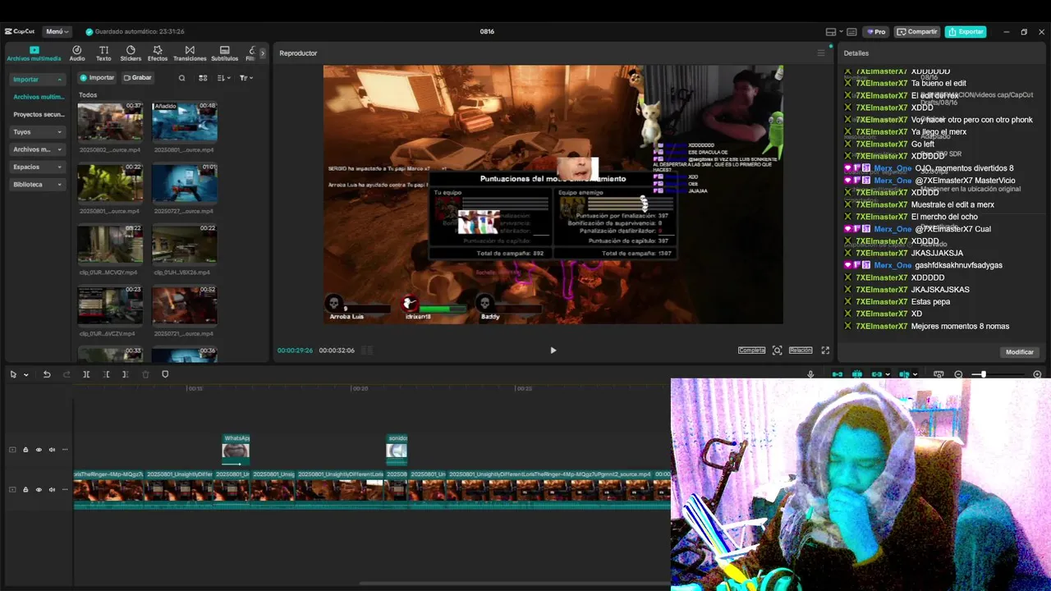Image resolution: width=1051 pixels, height=591 pixels.
Task: Click the Modificar button in Detalles
Action: click(1020, 352)
